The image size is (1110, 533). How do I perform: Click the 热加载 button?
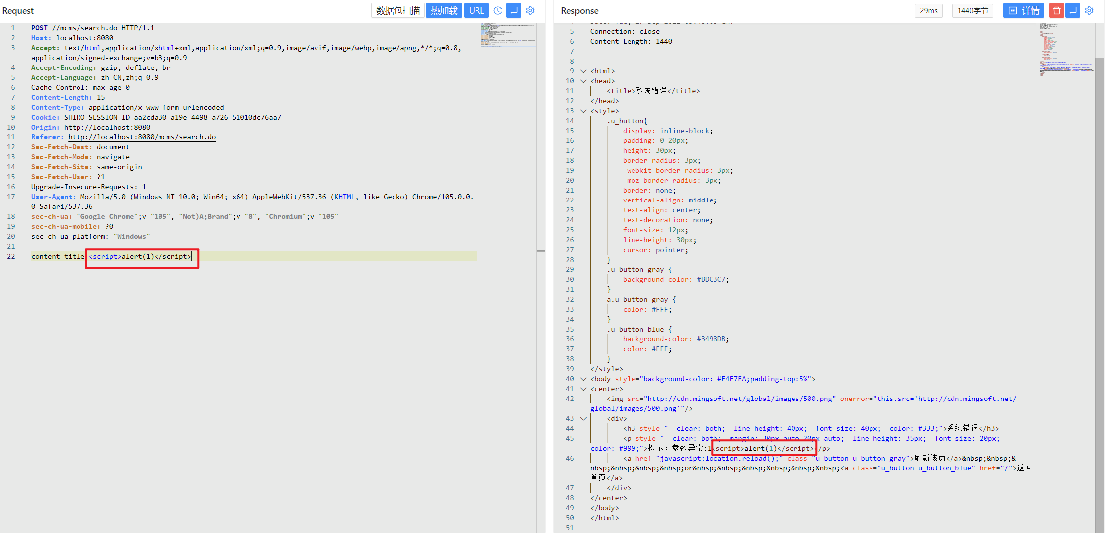[444, 10]
